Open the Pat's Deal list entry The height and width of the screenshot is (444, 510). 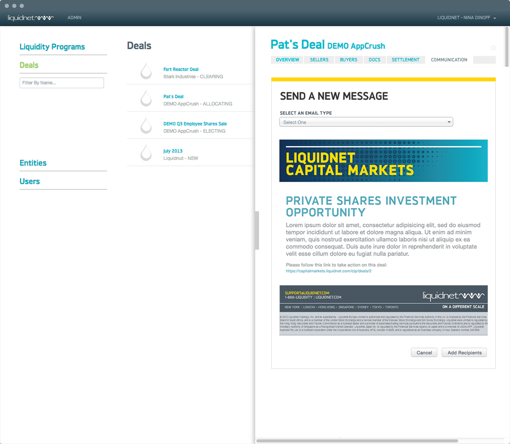pos(173,97)
